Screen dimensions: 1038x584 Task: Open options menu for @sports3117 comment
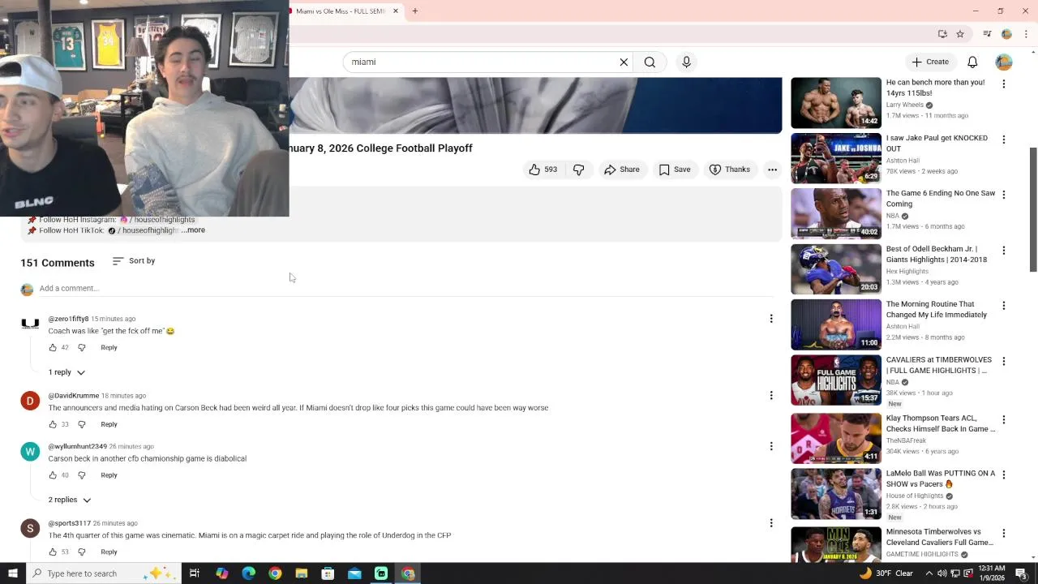point(771,523)
